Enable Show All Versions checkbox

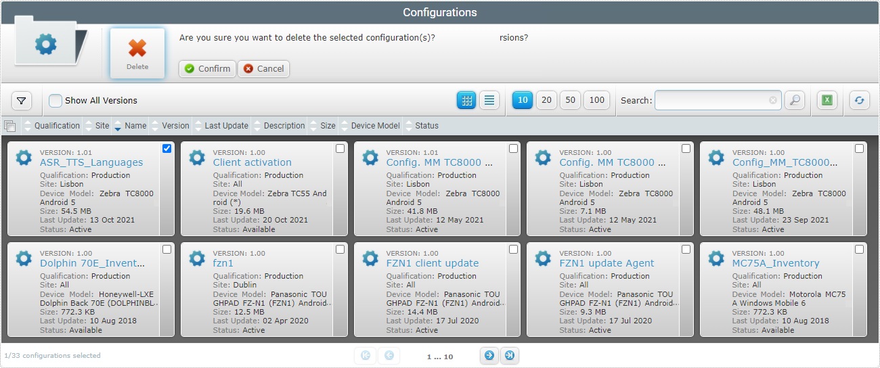click(56, 101)
